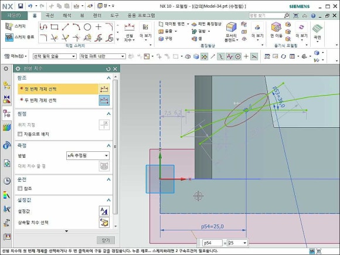Click the Undo arrow icon
Image resolution: width=340 pixels, height=255 pixels.
pos(30,6)
